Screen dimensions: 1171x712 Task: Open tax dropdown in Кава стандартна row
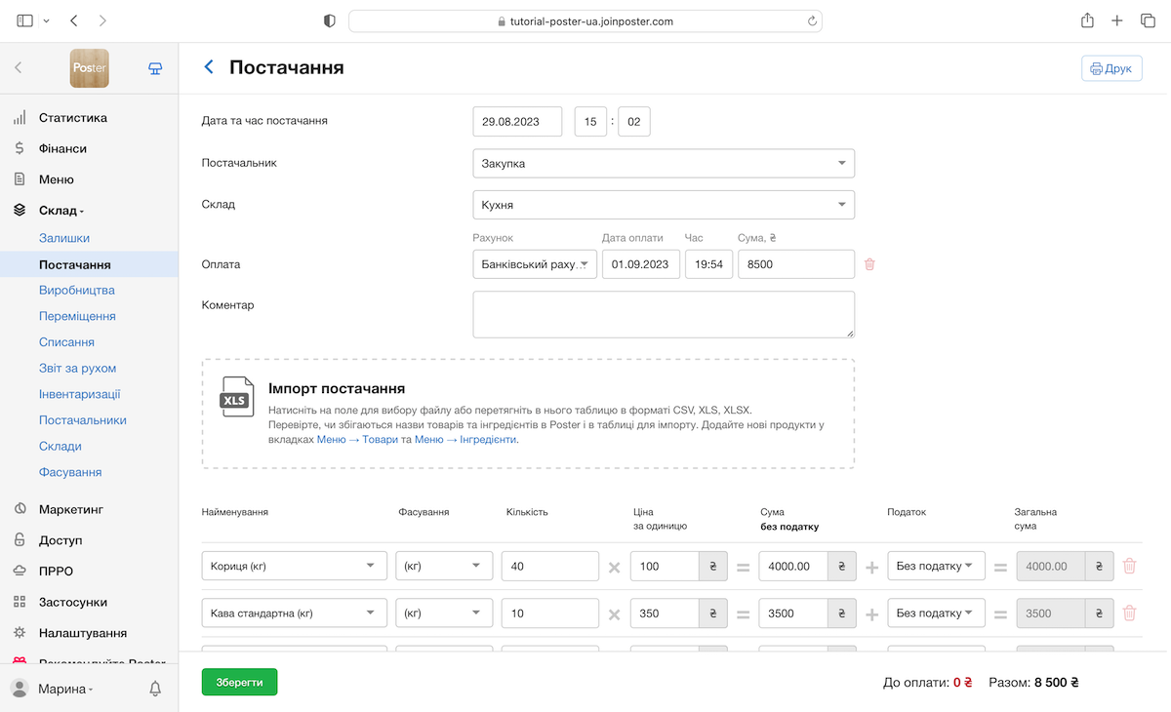[937, 613]
